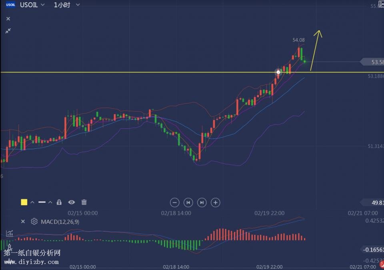Select the white line thickness control
The height and width of the screenshot is (270, 384).
[42, 202]
